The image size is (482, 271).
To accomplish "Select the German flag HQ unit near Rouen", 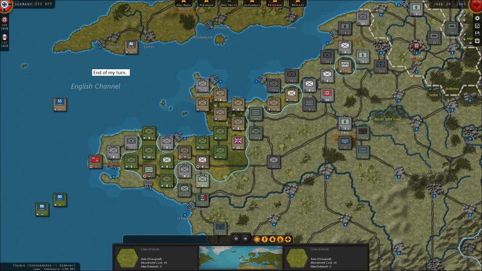I will coord(327,95).
